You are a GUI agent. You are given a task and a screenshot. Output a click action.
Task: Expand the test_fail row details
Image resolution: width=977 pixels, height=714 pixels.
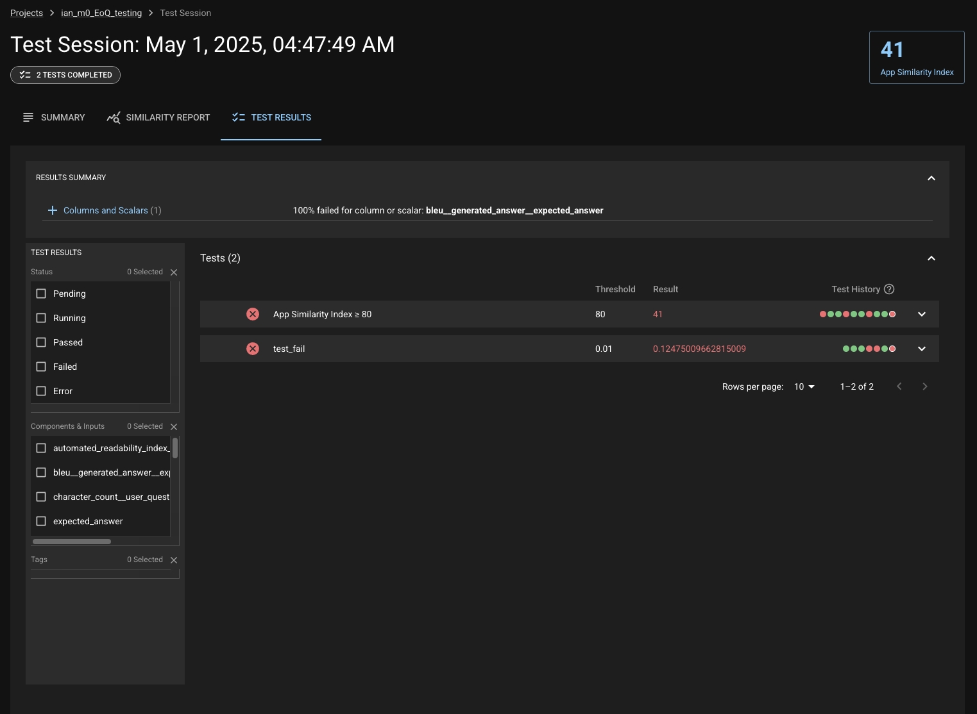pos(922,349)
